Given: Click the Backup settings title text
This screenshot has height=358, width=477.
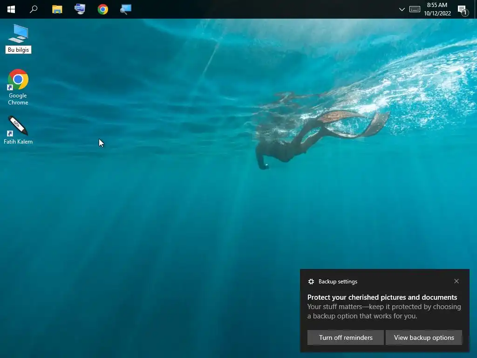Looking at the screenshot, I should (x=338, y=282).
